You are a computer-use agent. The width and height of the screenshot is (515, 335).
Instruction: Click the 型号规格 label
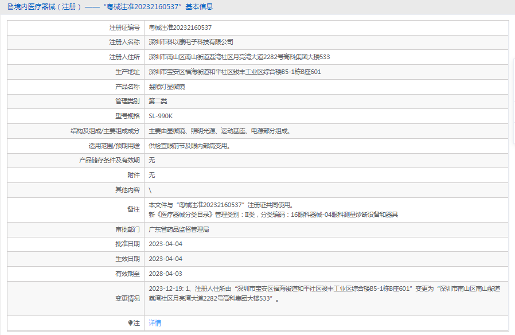(x=127, y=116)
